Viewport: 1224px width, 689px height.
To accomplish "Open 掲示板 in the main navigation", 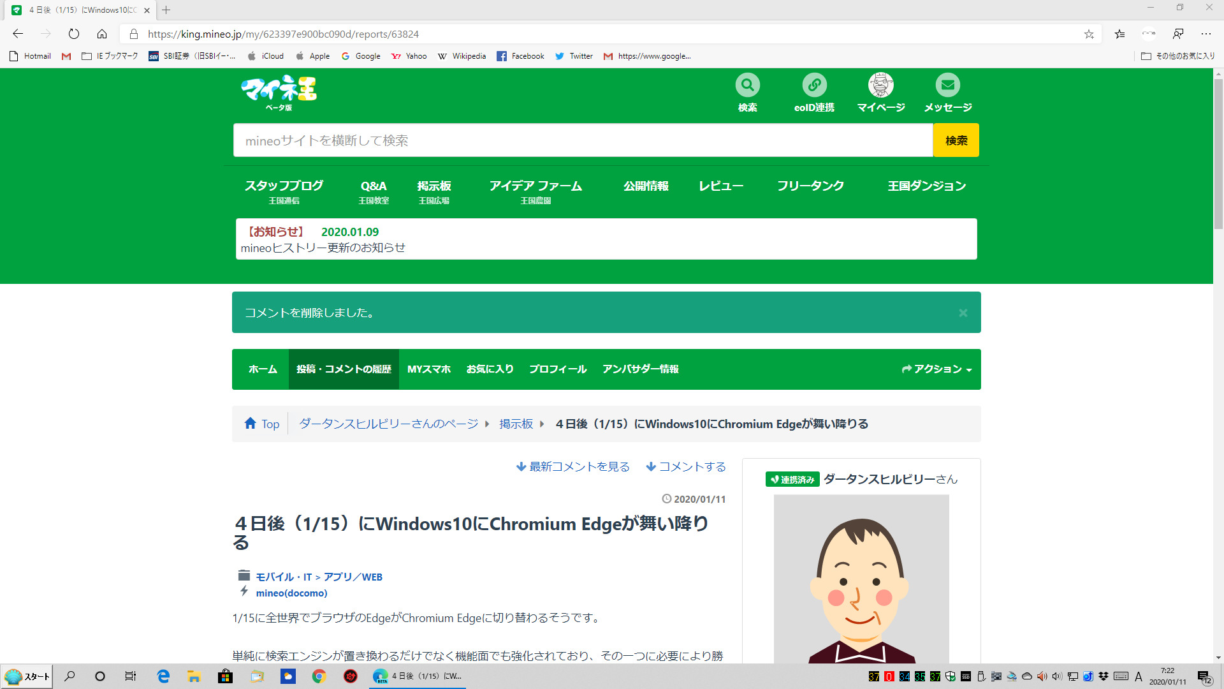I will coord(433,186).
